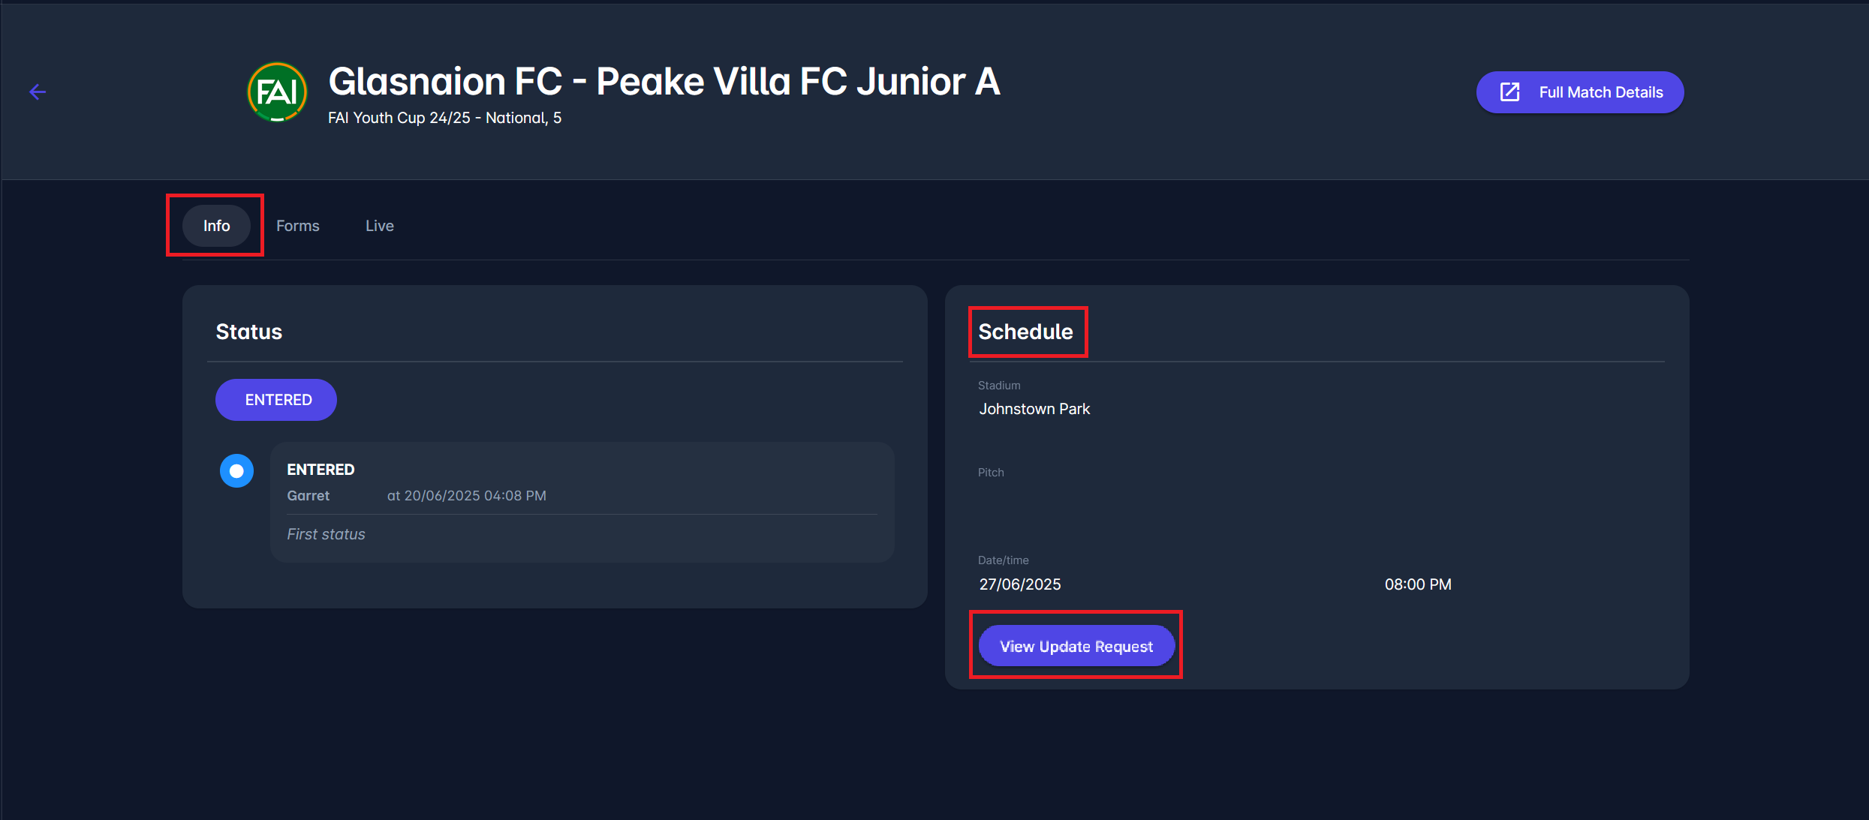The height and width of the screenshot is (820, 1869).
Task: Switch to the Info tab
Action: pyautogui.click(x=216, y=226)
